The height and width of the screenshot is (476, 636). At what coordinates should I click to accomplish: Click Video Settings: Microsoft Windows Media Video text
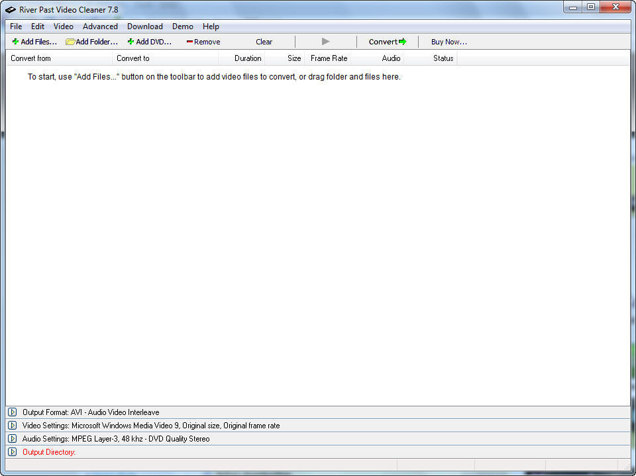[151, 426]
